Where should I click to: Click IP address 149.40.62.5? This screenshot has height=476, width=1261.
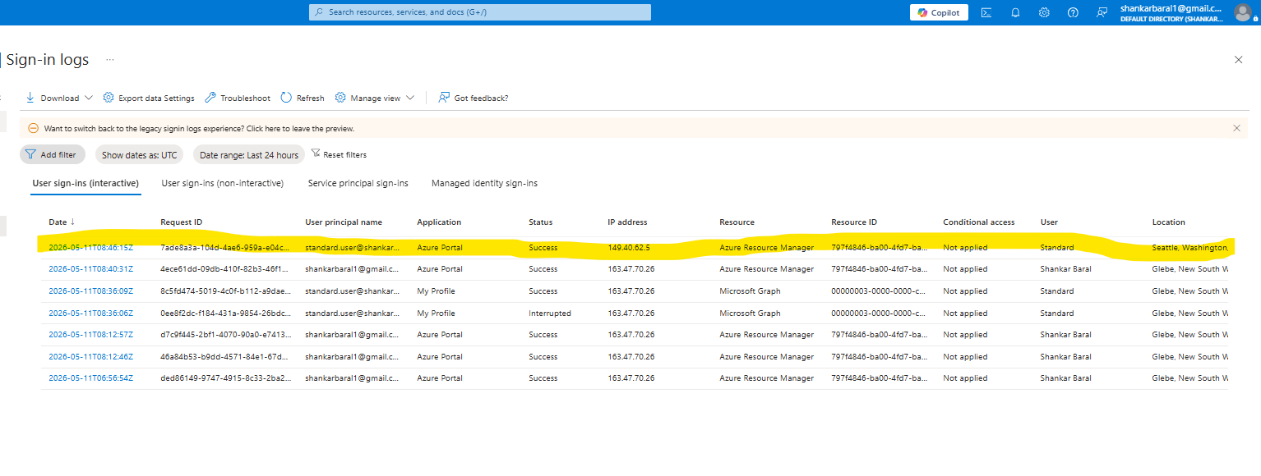click(628, 247)
